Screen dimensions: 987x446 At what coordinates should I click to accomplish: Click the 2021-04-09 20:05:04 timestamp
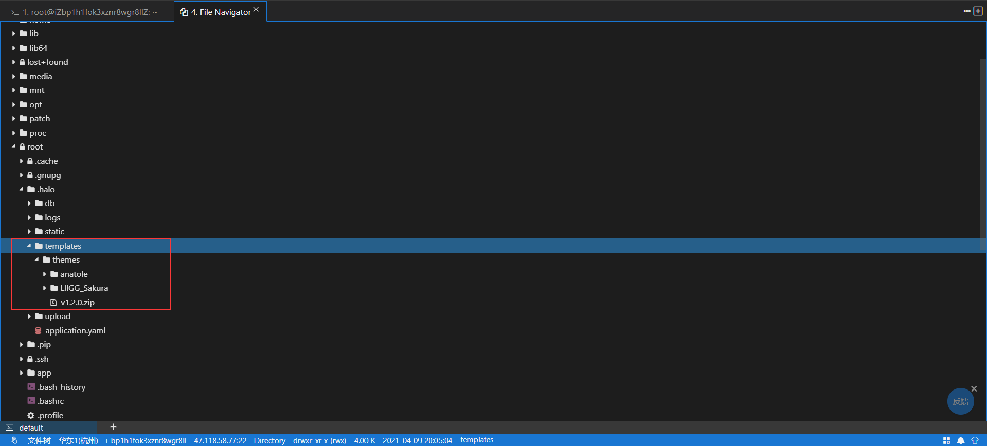tap(417, 440)
